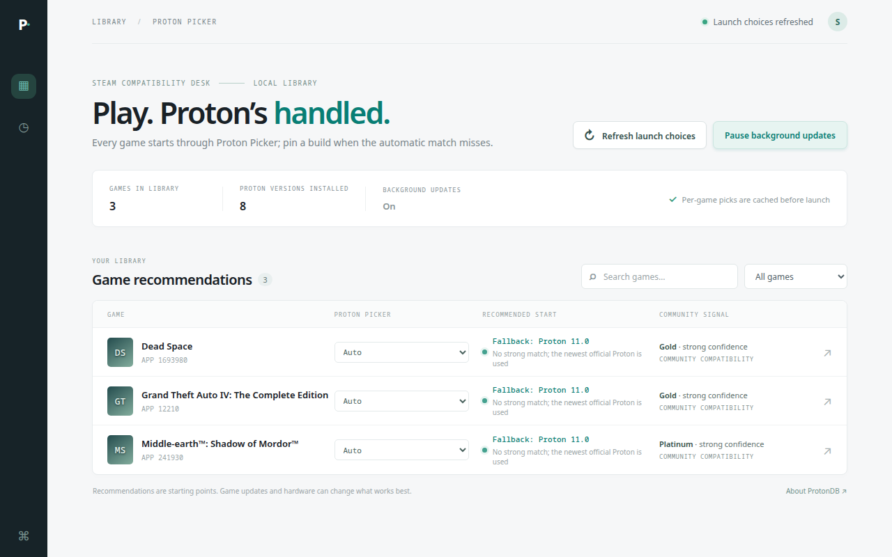This screenshot has width=892, height=557.
Task: Expand the Proton Picker dropdown for Dead Space
Action: coord(401,352)
